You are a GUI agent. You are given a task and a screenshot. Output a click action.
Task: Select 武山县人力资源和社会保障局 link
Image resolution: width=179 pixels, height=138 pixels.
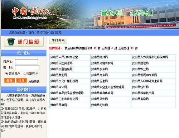pos(150,57)
